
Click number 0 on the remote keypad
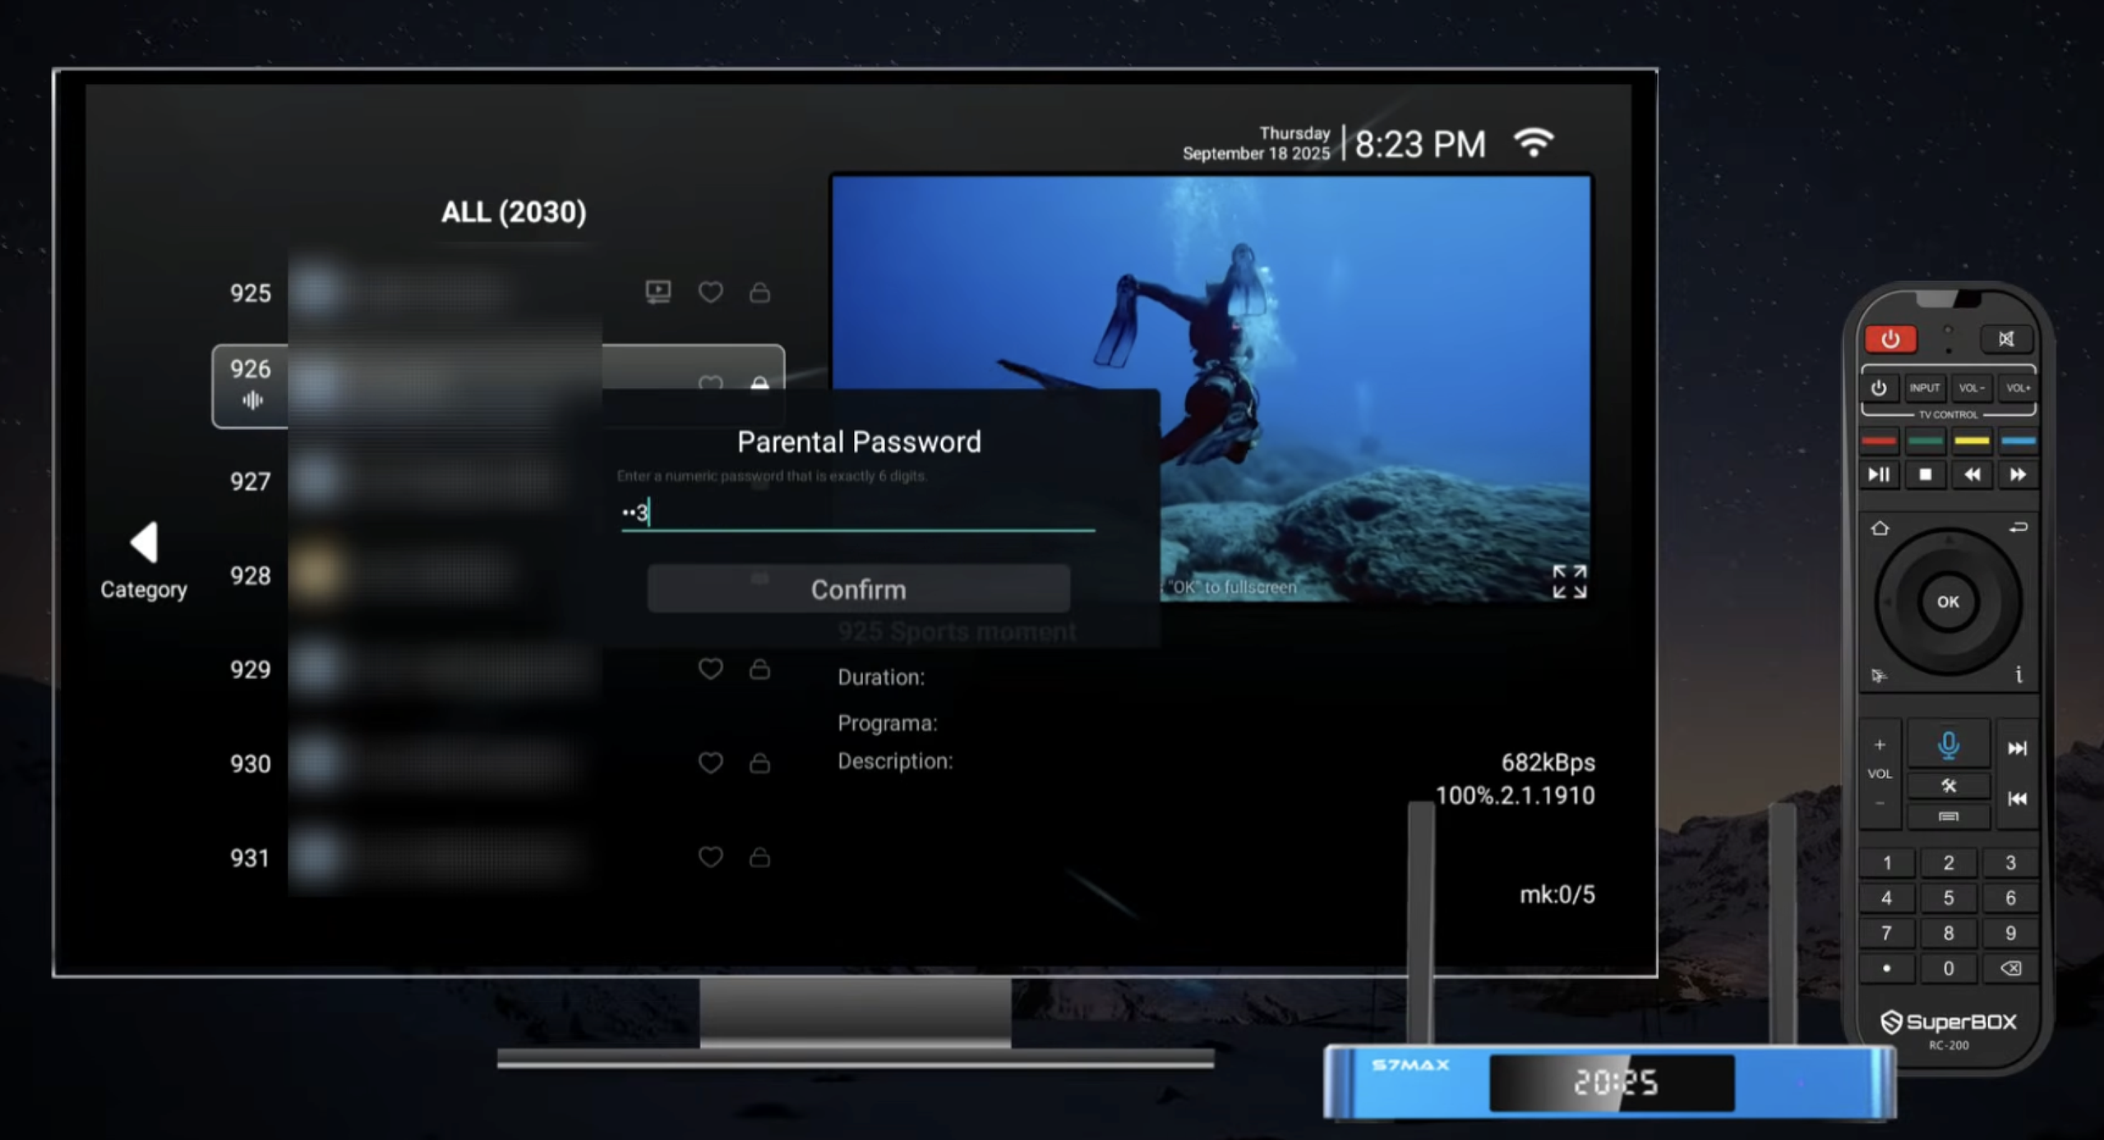coord(1948,968)
